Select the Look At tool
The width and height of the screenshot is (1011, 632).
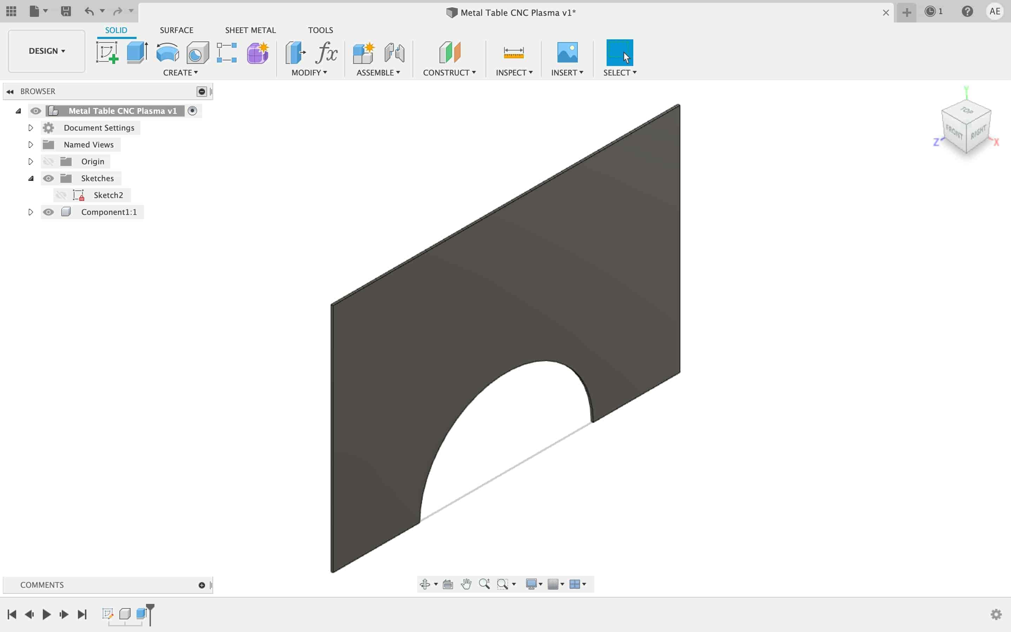click(x=448, y=584)
